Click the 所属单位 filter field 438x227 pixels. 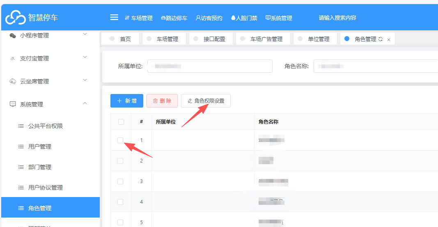point(210,66)
